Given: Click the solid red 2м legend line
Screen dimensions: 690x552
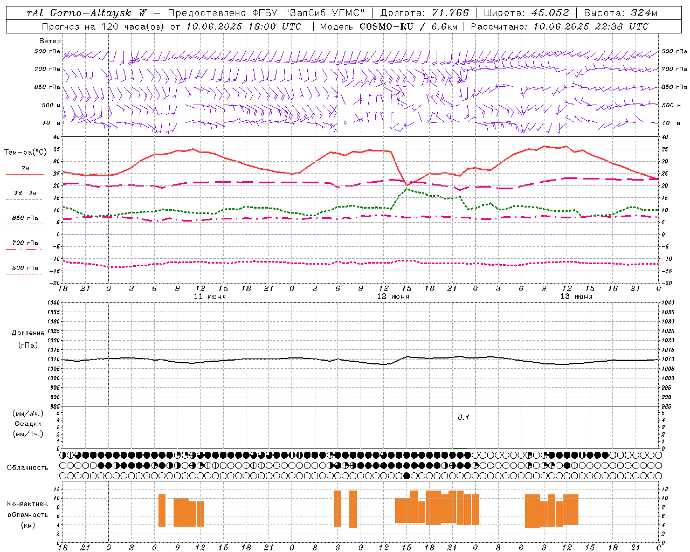Looking at the screenshot, I should tap(25, 174).
